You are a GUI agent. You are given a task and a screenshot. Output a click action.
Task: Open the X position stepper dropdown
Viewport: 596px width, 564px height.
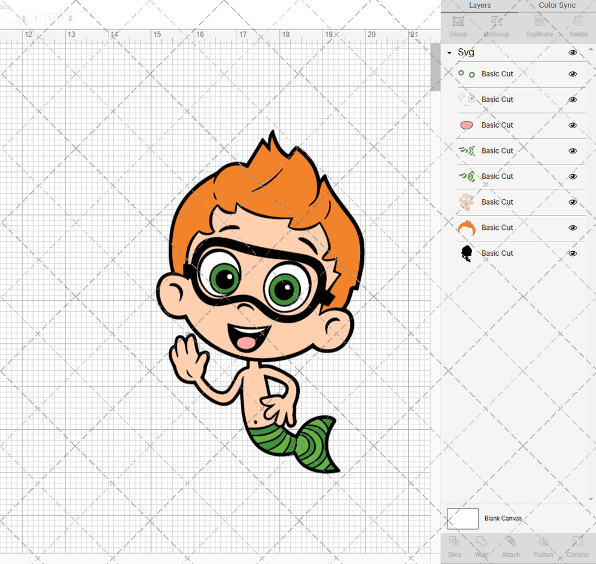point(24,18)
